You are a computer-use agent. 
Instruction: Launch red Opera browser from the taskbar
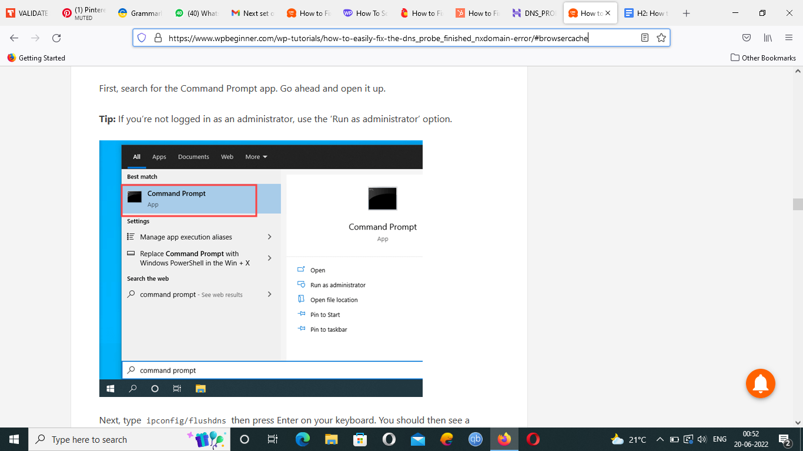coord(533,439)
